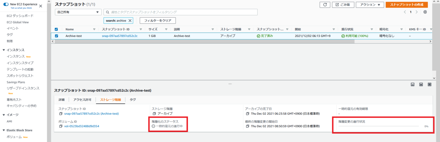This screenshot has width=440, height=142.
Task: Open EC2 ダッシュボード in sidebar
Action: (x=20, y=16)
